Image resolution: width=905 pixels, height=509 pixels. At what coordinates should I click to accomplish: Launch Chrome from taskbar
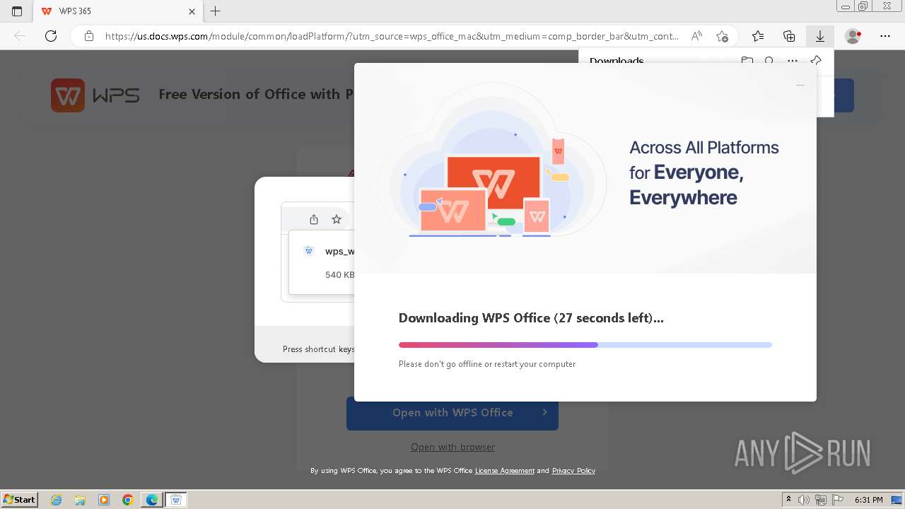tap(128, 500)
